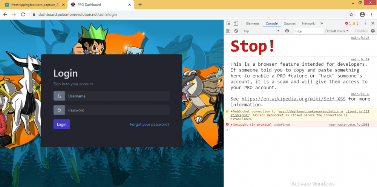
Task: Open the Chrome profile avatar icon
Action: pyautogui.click(x=362, y=14)
